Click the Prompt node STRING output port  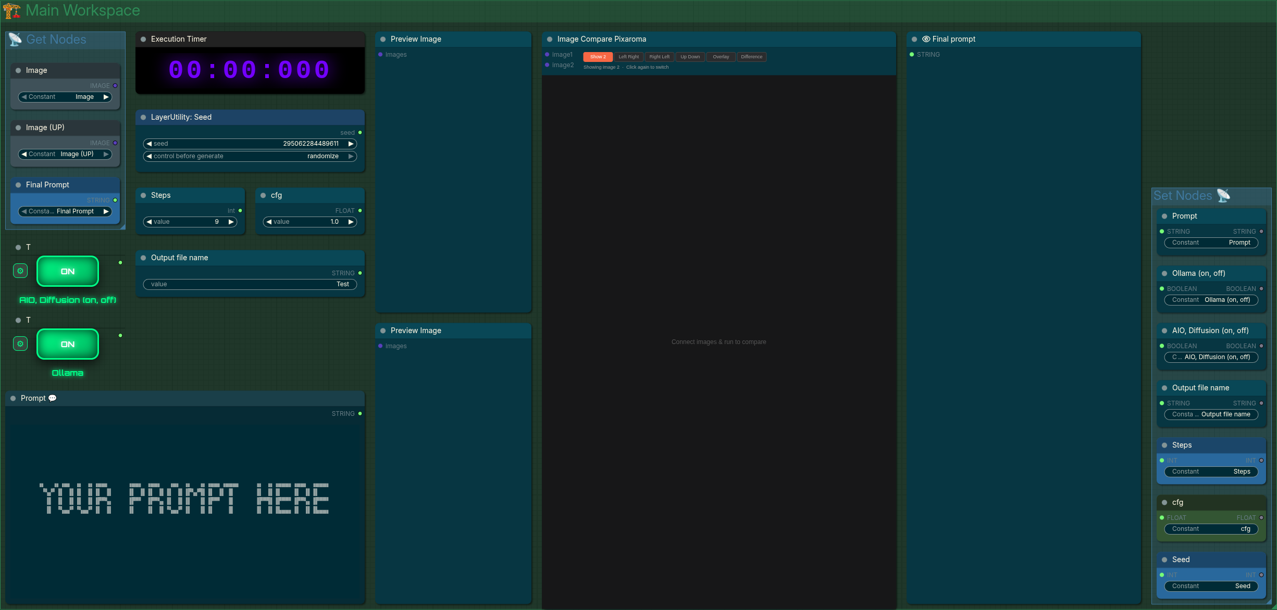(x=360, y=414)
